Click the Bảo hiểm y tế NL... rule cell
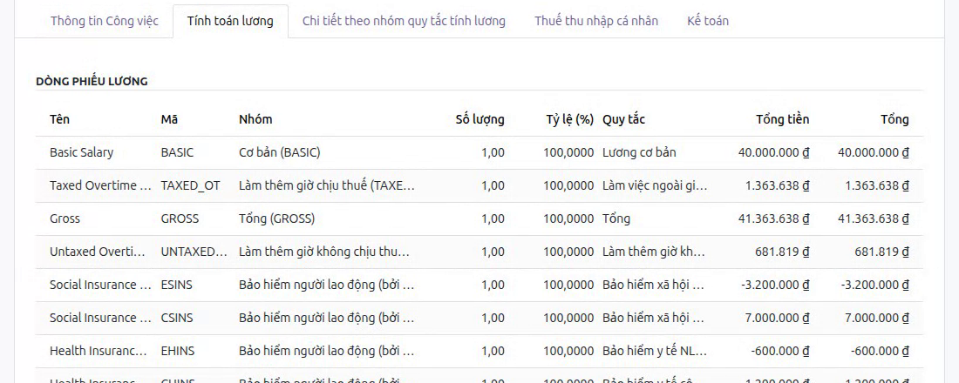This screenshot has height=383, width=959. click(655, 351)
